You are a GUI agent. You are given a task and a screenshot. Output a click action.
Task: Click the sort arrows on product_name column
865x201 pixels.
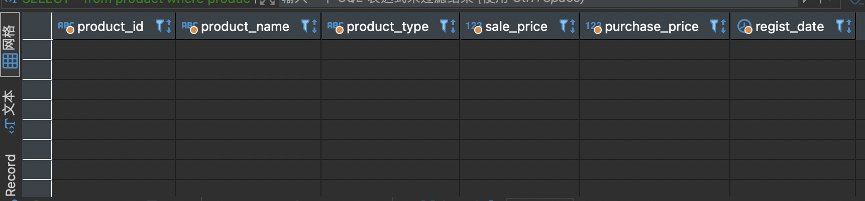click(x=314, y=26)
